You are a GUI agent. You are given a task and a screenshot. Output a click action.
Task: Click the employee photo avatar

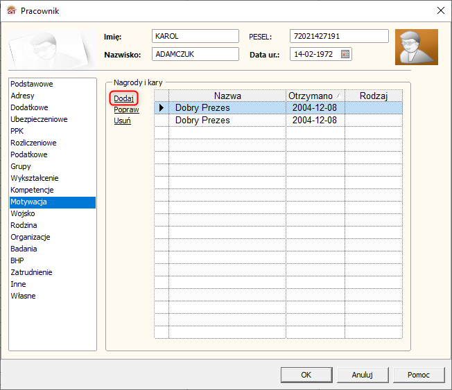(417, 47)
